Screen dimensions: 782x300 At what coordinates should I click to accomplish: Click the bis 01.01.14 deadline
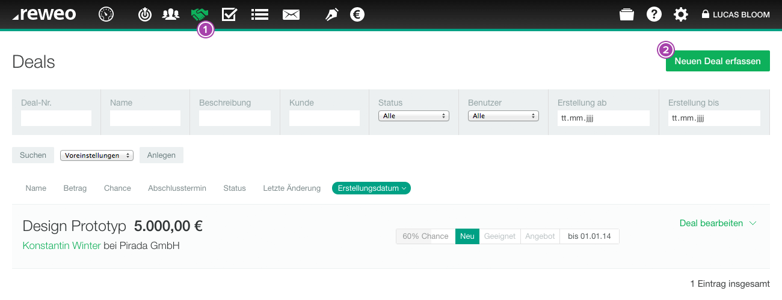pos(590,236)
